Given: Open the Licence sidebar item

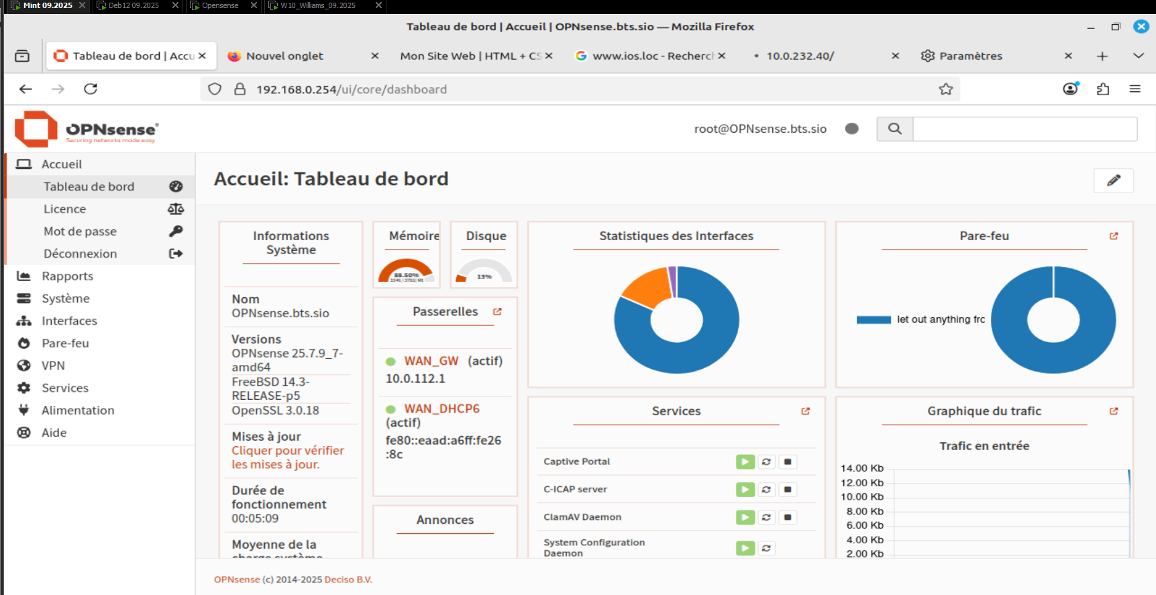Looking at the screenshot, I should coord(99,209).
